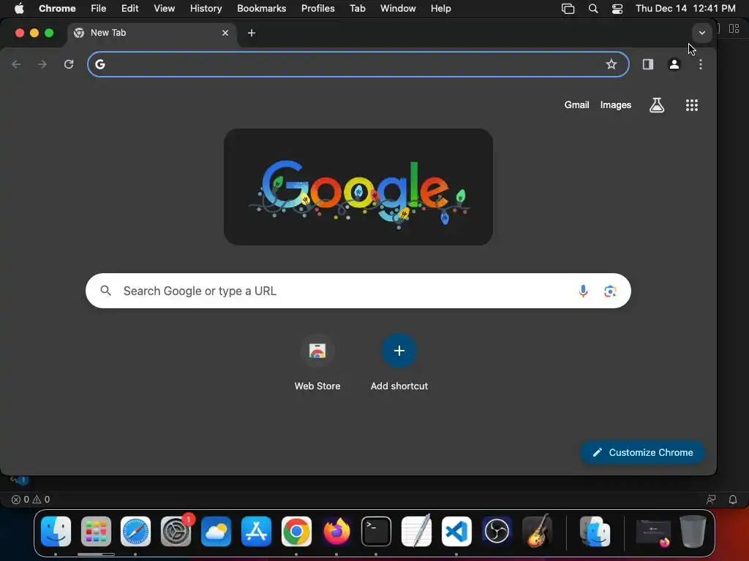Screen dimensions: 749x561
Task: Launch Safari from the Dock
Action: [x=135, y=532]
